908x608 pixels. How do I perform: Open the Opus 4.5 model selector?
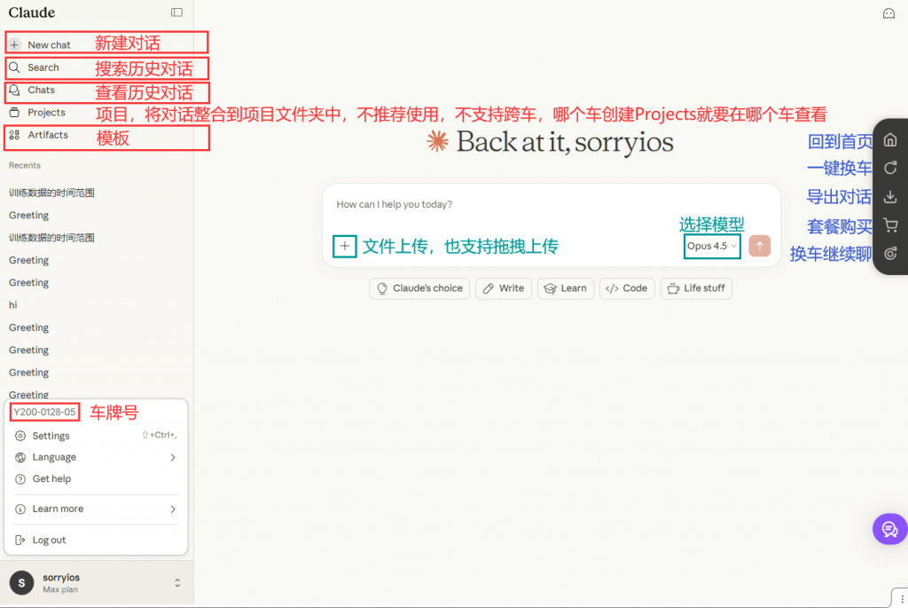[711, 247]
